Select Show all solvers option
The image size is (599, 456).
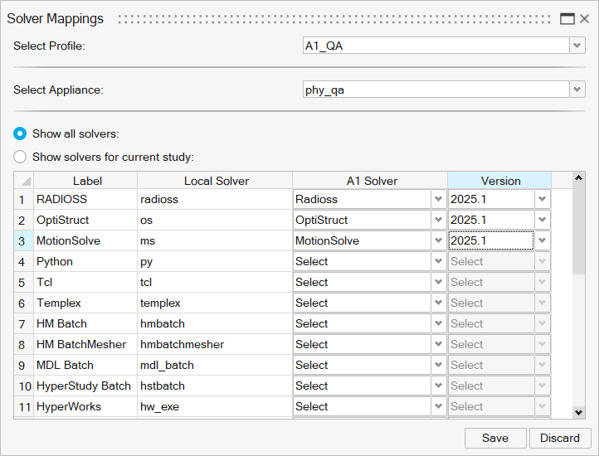pyautogui.click(x=20, y=133)
